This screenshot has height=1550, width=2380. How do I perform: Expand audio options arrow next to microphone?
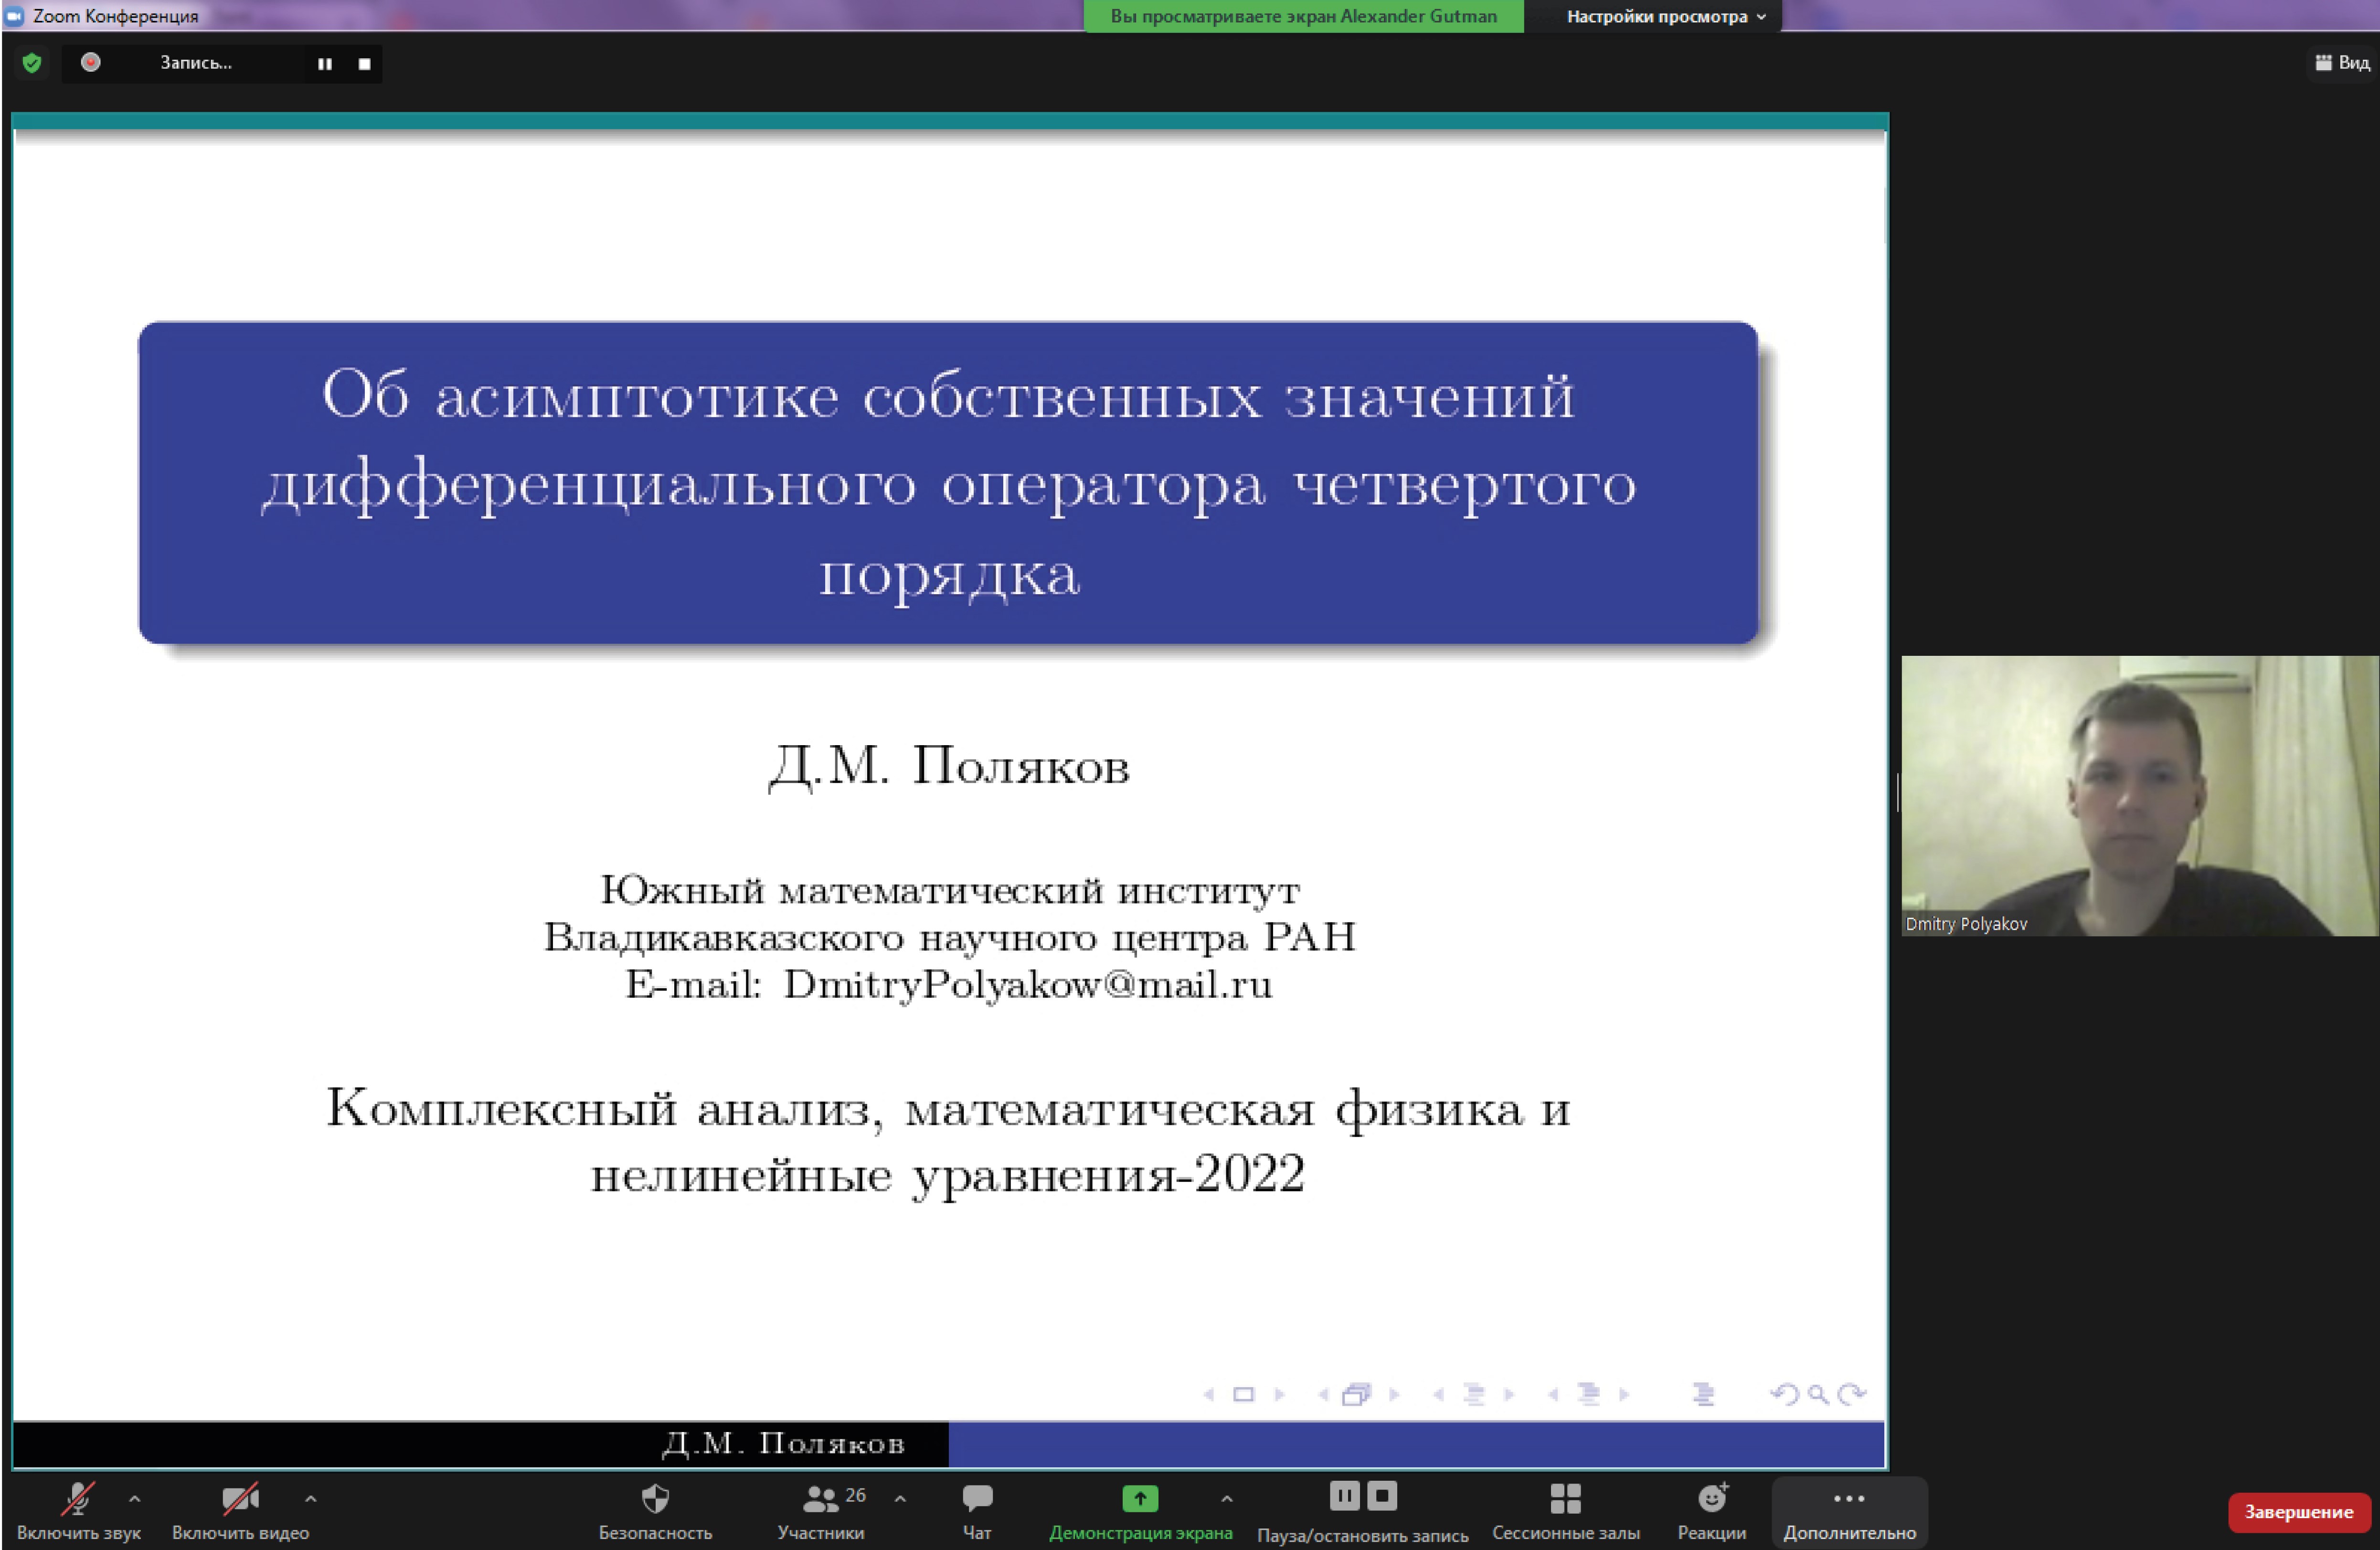[135, 1498]
